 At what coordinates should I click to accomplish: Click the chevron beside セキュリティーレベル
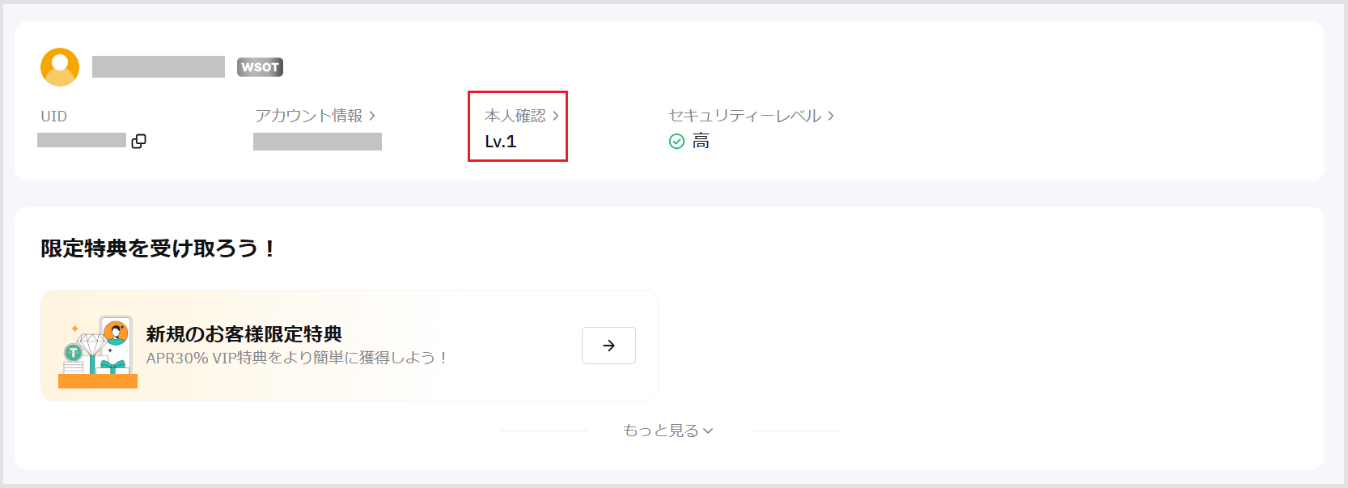[831, 116]
